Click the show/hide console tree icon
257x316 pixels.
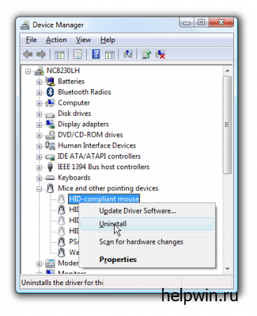[60, 55]
